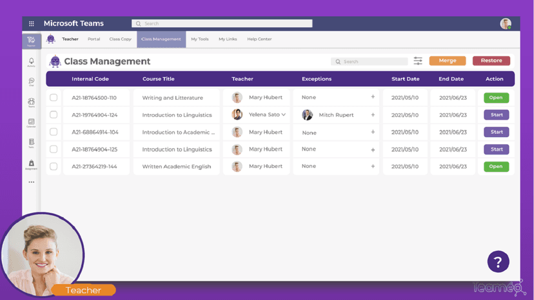Click Mitch Rupert's avatar in Exceptions

[307, 115]
